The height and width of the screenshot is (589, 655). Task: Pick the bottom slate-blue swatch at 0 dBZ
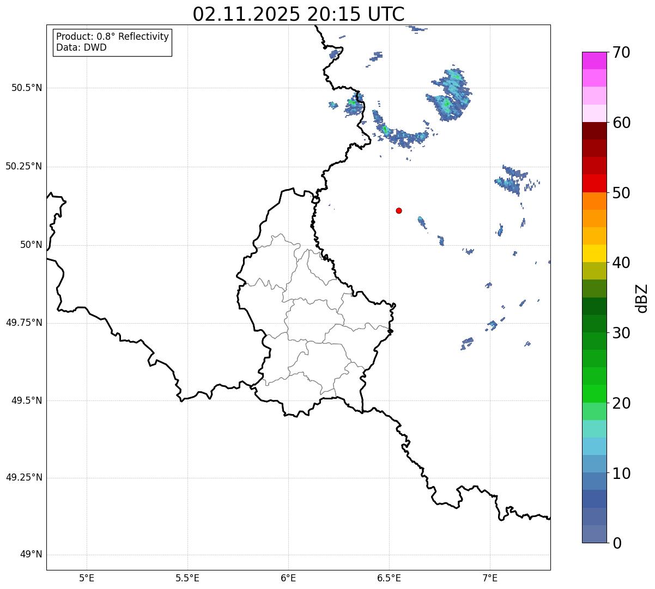tap(594, 534)
